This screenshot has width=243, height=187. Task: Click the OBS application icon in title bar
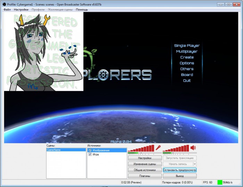click(4, 4)
